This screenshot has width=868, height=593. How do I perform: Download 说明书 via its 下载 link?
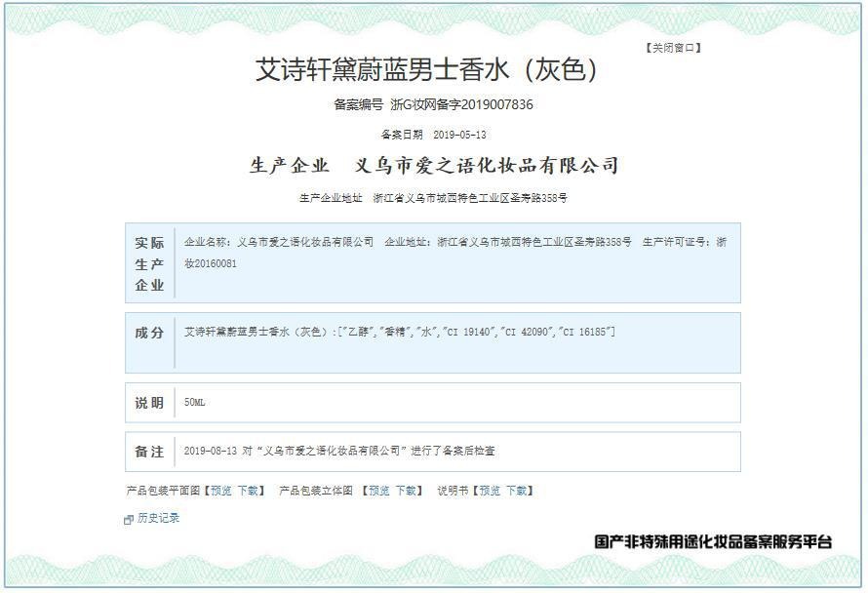[517, 491]
